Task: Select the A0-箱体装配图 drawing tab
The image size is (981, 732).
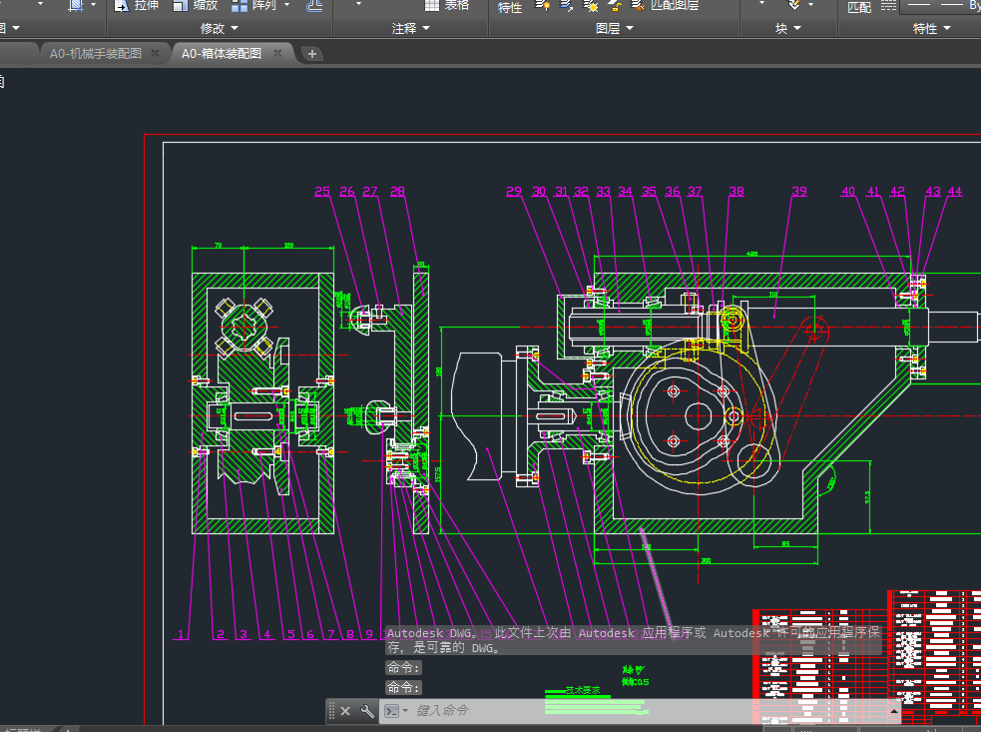Action: coord(222,54)
